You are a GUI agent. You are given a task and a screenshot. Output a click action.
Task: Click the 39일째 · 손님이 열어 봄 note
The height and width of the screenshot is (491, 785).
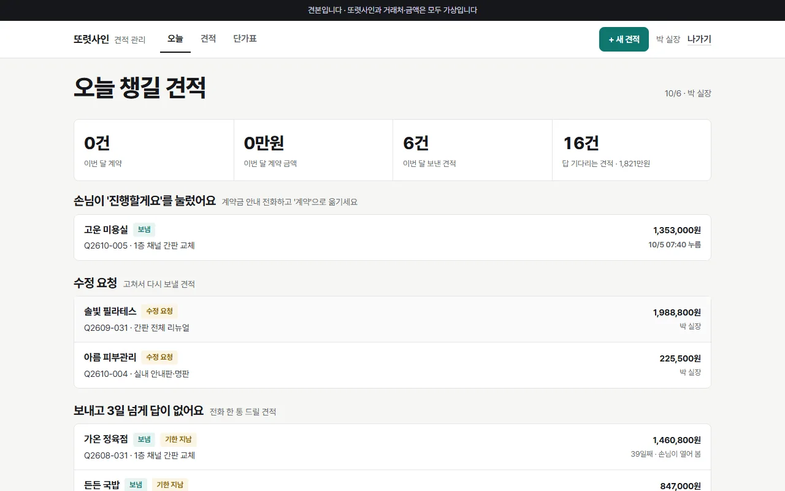click(x=666, y=454)
